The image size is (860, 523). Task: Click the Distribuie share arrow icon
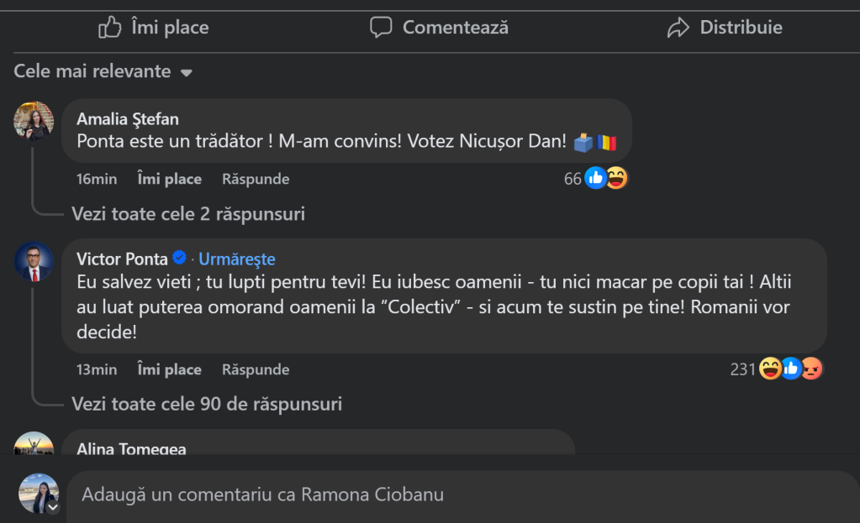(678, 29)
